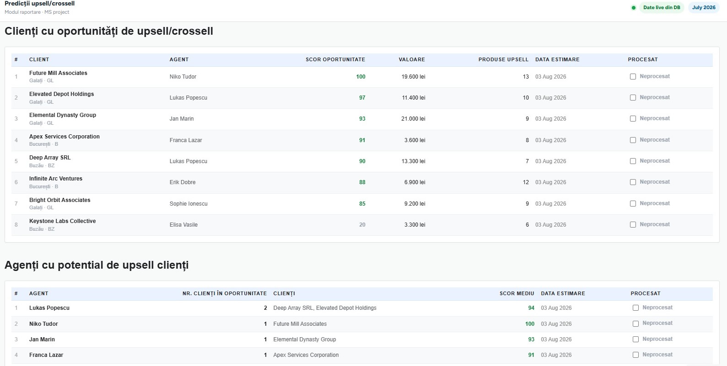Tick processed checkbox for agent Jan Marin
The width and height of the screenshot is (727, 366).
pyautogui.click(x=635, y=339)
